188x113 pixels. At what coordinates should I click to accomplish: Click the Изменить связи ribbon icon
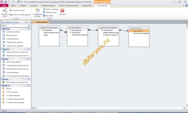[5, 13]
